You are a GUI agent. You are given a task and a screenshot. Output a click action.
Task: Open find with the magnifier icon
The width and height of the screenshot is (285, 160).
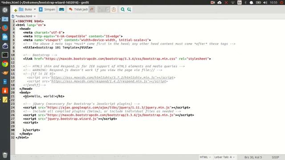pyautogui.click(x=122, y=9)
